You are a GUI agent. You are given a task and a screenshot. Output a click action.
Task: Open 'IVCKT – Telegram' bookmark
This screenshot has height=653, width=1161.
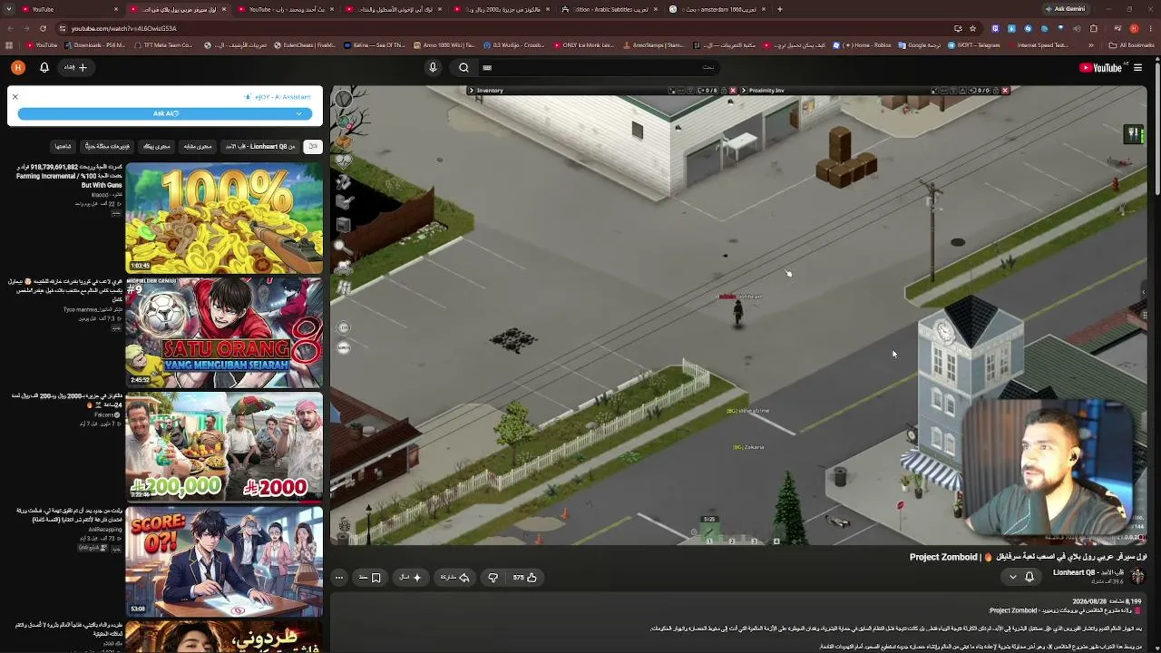[974, 45]
